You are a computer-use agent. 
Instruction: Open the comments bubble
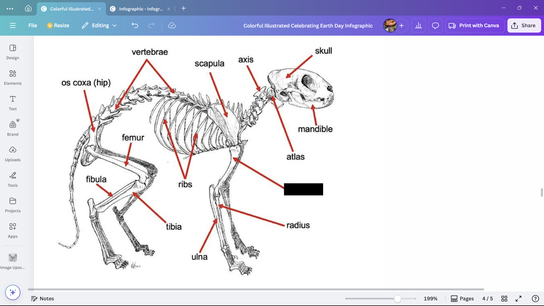coord(435,25)
